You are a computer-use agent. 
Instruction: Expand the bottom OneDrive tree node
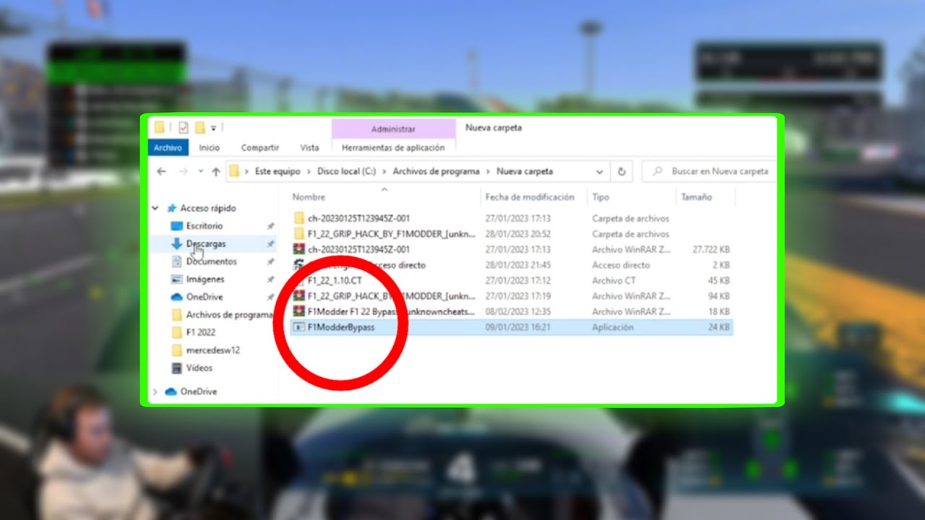pyautogui.click(x=155, y=391)
